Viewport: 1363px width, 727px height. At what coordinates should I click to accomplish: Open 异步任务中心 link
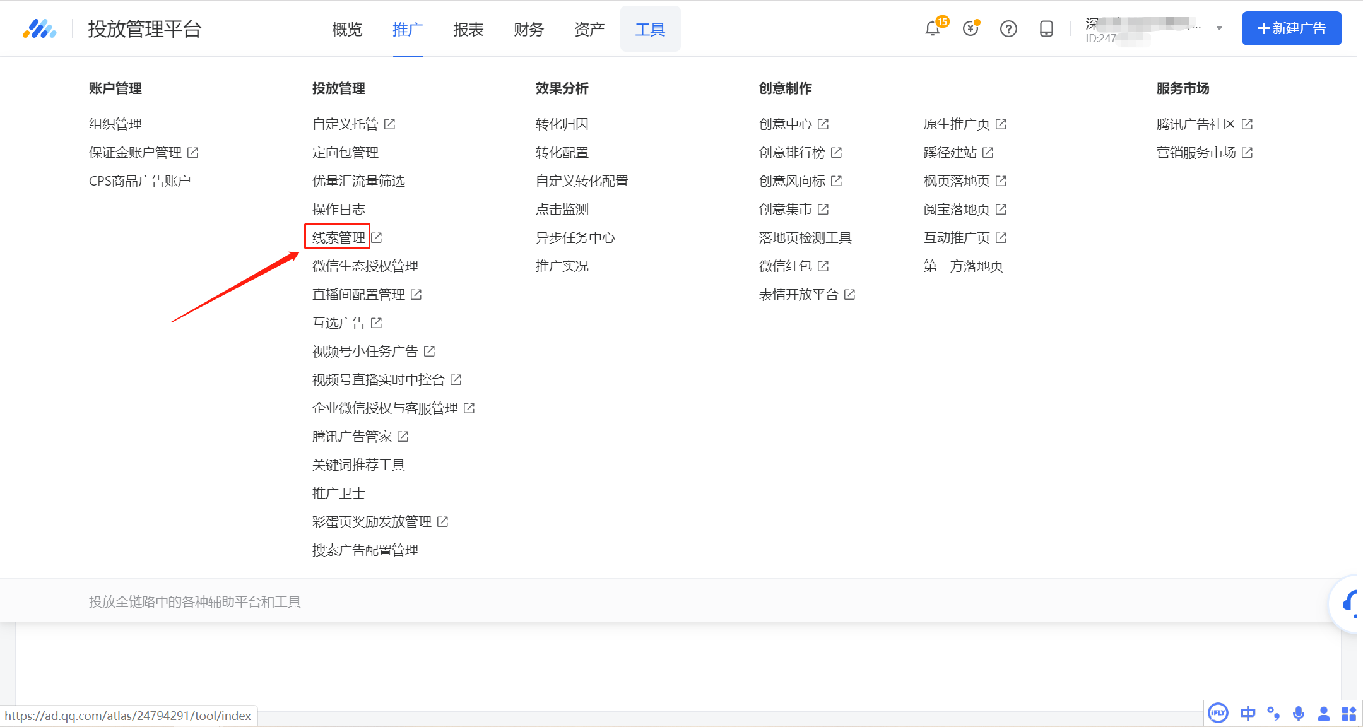click(x=575, y=238)
